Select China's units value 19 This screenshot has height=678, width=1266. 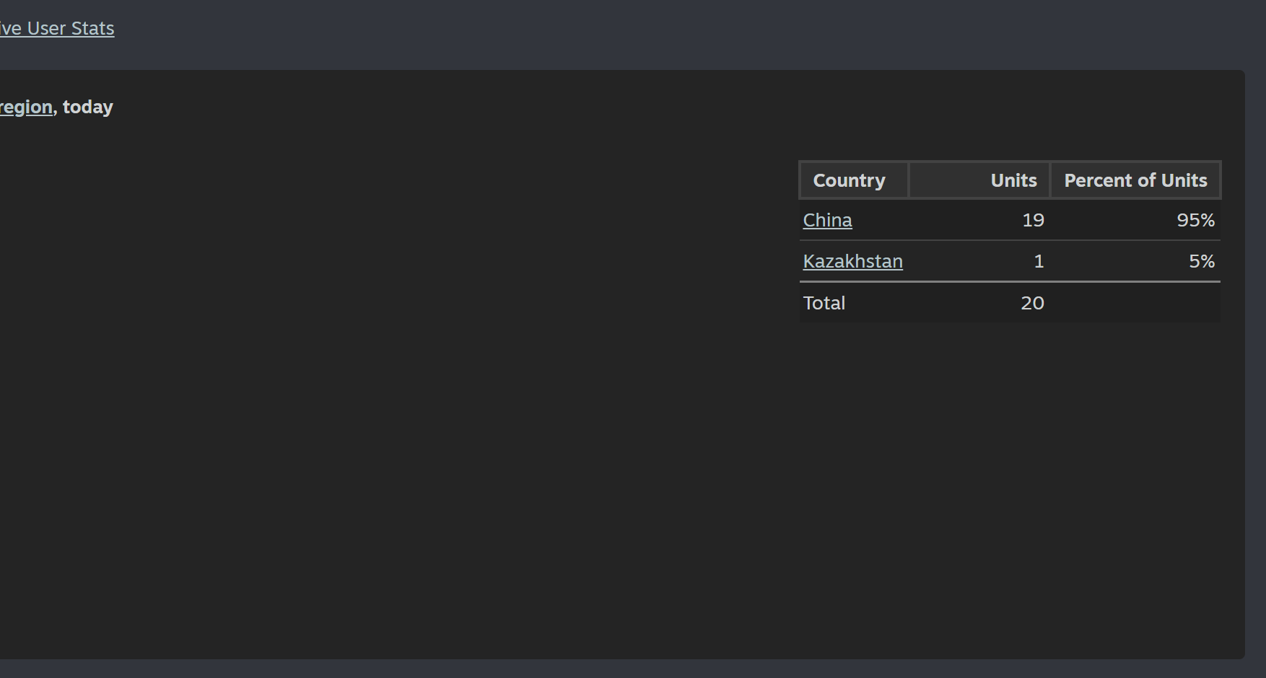[1033, 220]
